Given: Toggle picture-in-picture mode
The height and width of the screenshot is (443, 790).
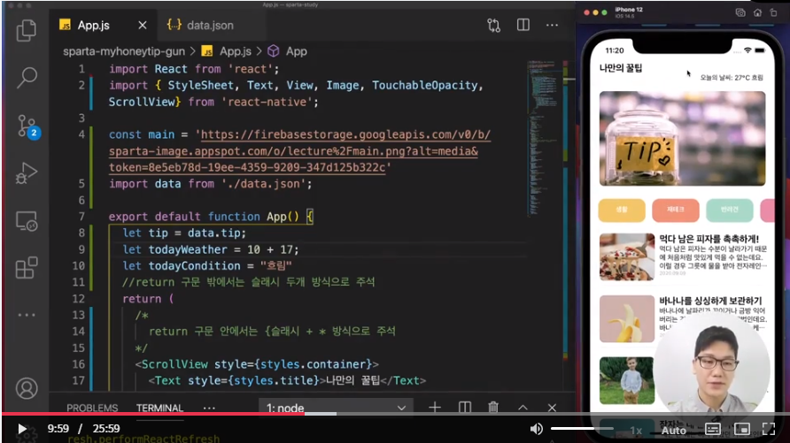Looking at the screenshot, I should pos(741,429).
